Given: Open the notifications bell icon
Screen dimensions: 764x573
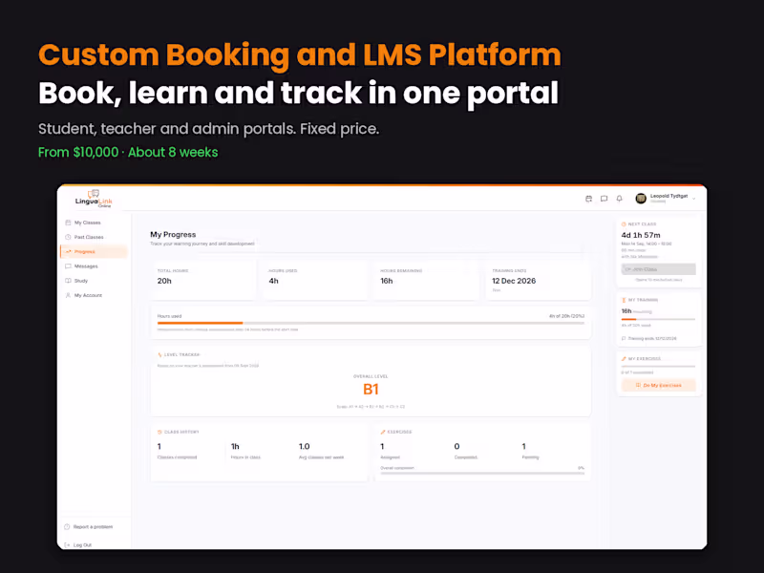Looking at the screenshot, I should coord(619,199).
